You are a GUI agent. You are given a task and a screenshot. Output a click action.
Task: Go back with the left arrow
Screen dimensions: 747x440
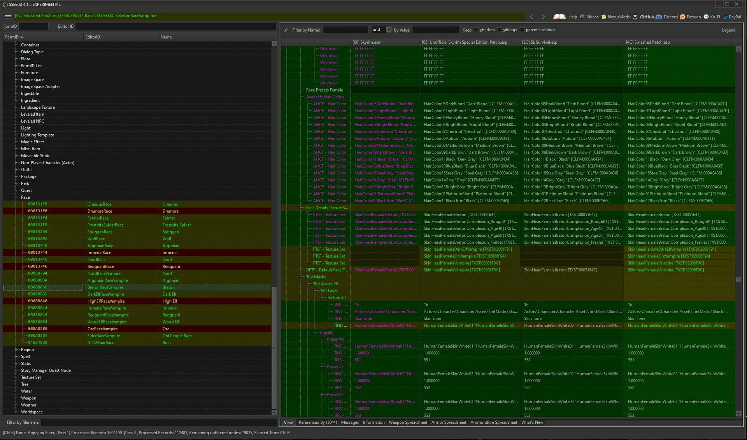click(x=532, y=17)
